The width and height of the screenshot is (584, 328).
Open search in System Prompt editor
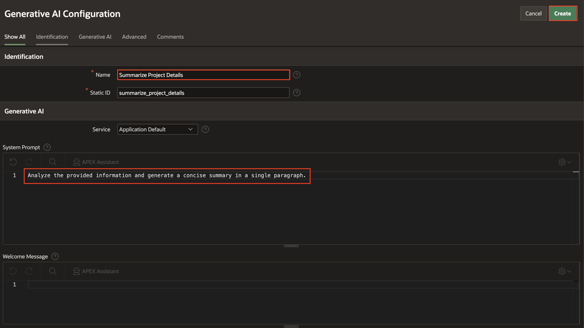(53, 162)
